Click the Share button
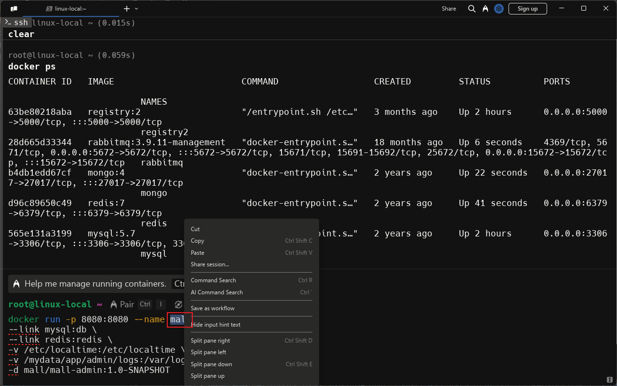 (x=449, y=9)
